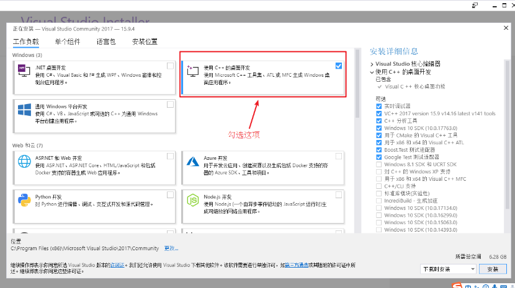Click the 安装 button
The image size is (515, 288).
pos(493,269)
